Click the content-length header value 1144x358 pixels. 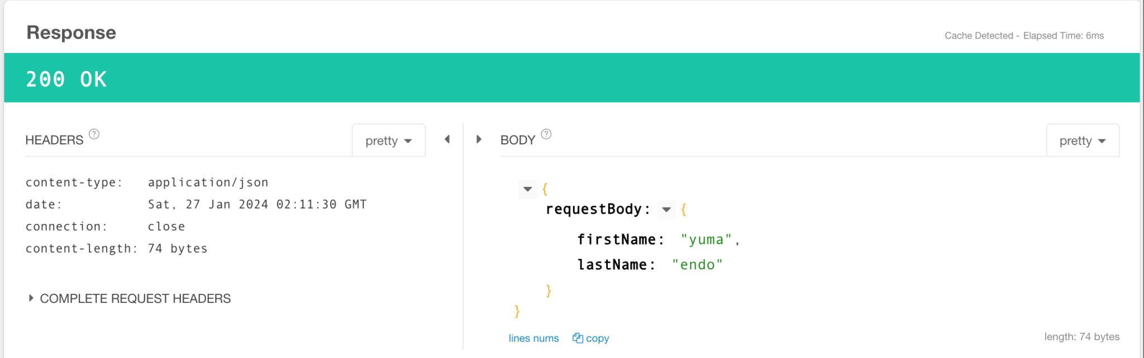pos(178,249)
